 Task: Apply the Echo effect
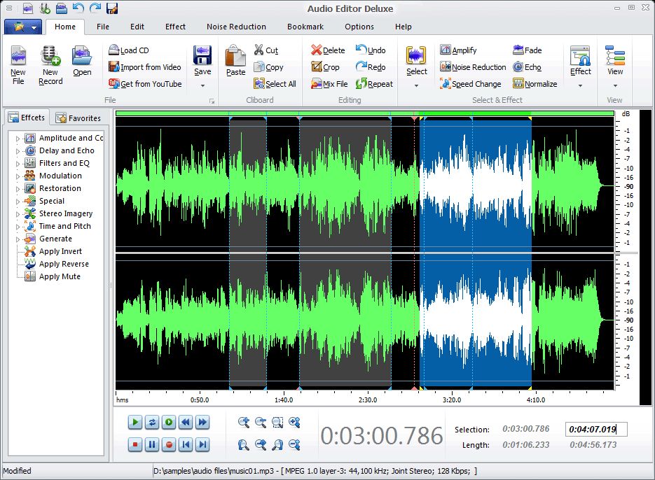tap(527, 67)
